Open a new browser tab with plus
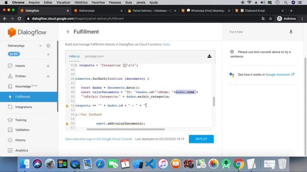 click(x=291, y=11)
